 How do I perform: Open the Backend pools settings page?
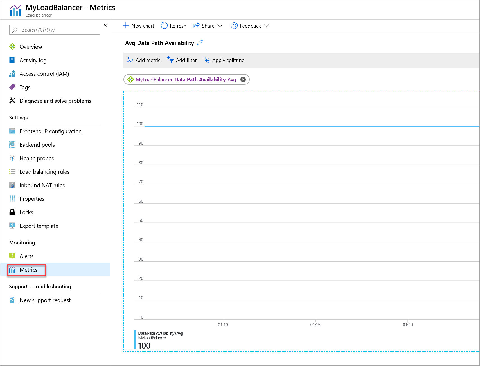tap(37, 145)
